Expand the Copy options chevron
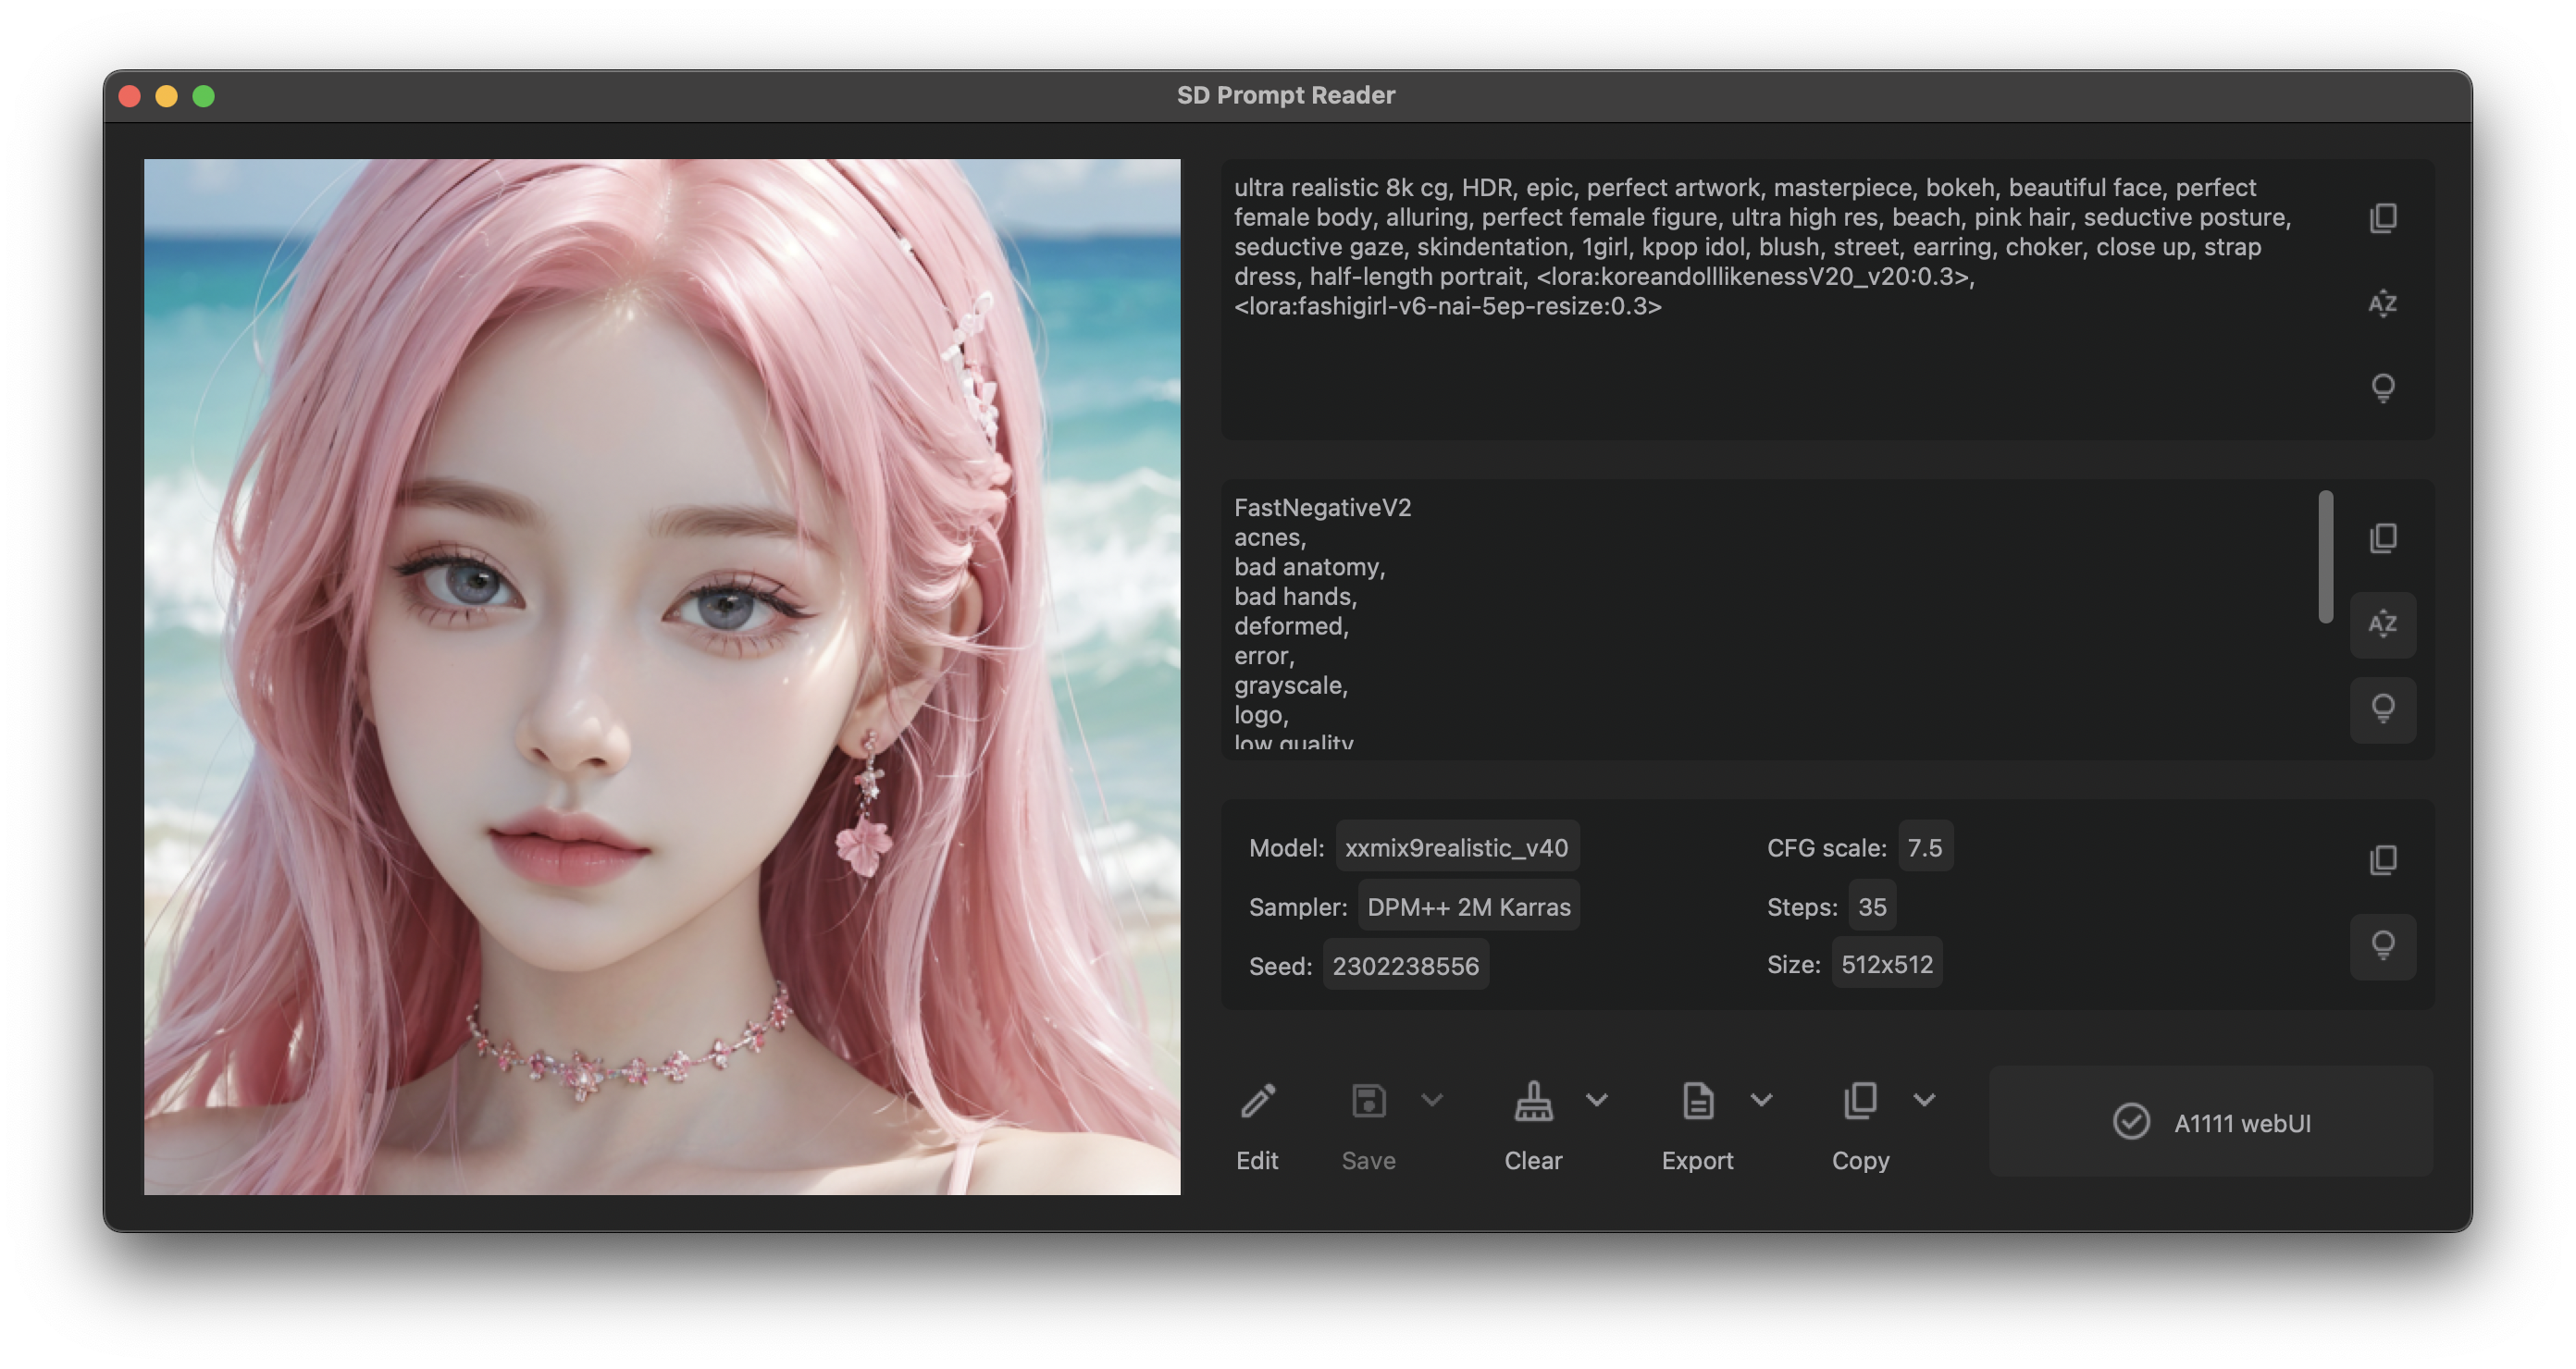Viewport: 2576px width, 1369px height. click(1924, 1100)
